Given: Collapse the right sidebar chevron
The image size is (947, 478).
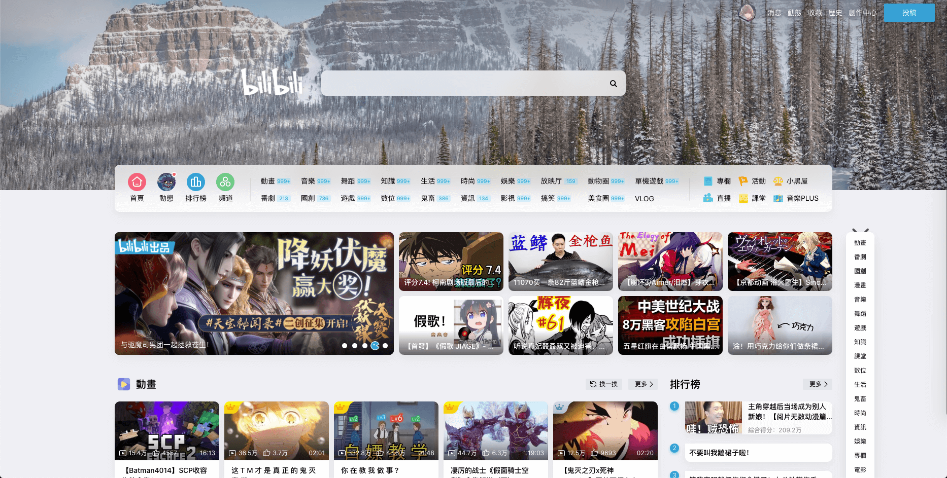Looking at the screenshot, I should point(860,231).
